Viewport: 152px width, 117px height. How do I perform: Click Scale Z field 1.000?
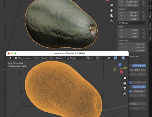[129, 37]
